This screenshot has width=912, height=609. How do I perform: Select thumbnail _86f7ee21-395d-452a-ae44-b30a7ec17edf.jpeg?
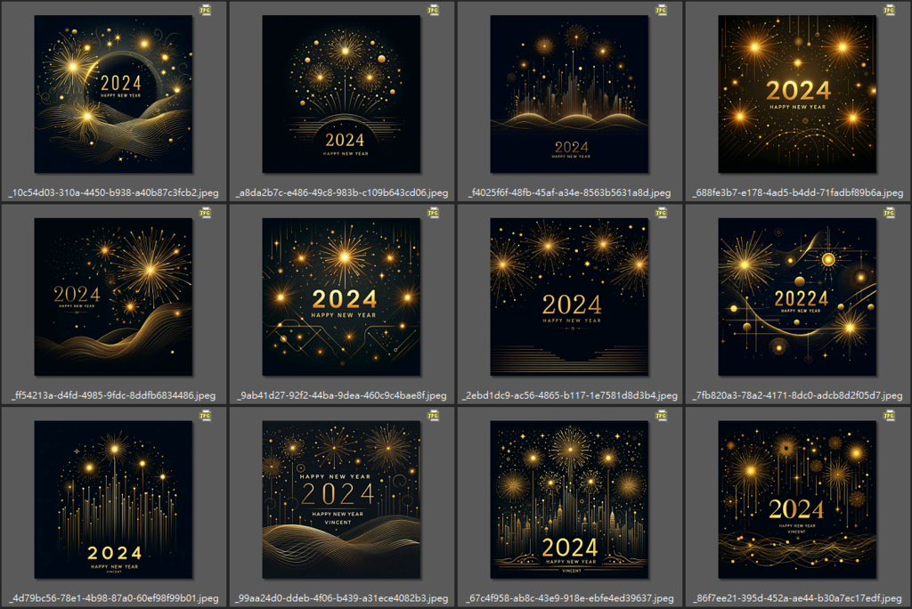point(797,500)
